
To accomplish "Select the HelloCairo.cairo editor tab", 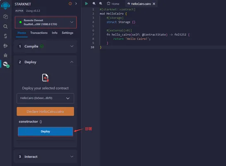I will click(139, 4).
